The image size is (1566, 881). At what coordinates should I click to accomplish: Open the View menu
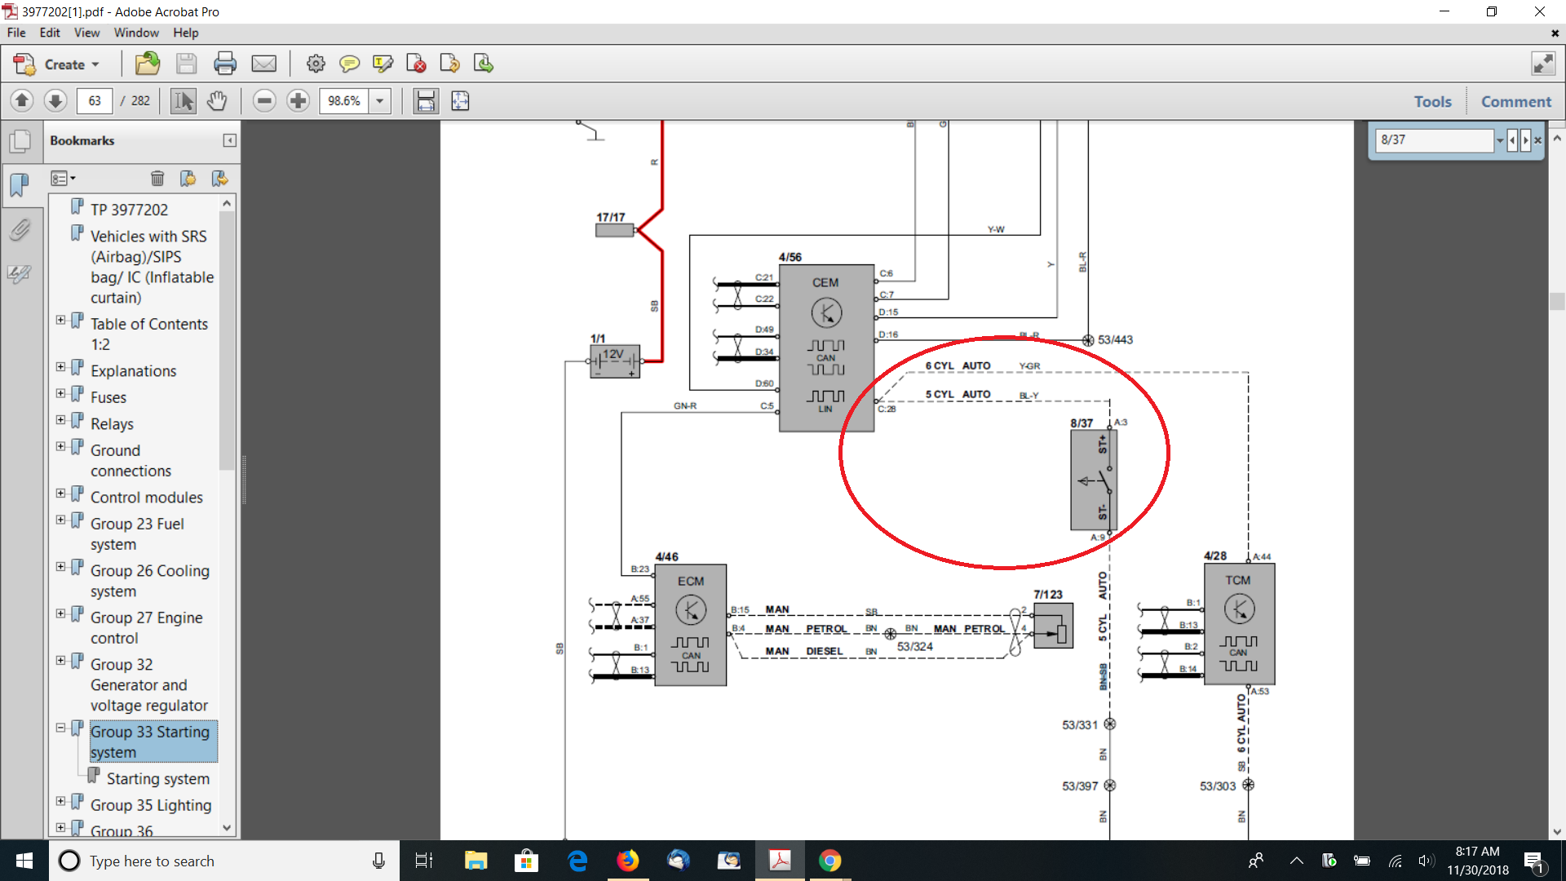pos(86,33)
